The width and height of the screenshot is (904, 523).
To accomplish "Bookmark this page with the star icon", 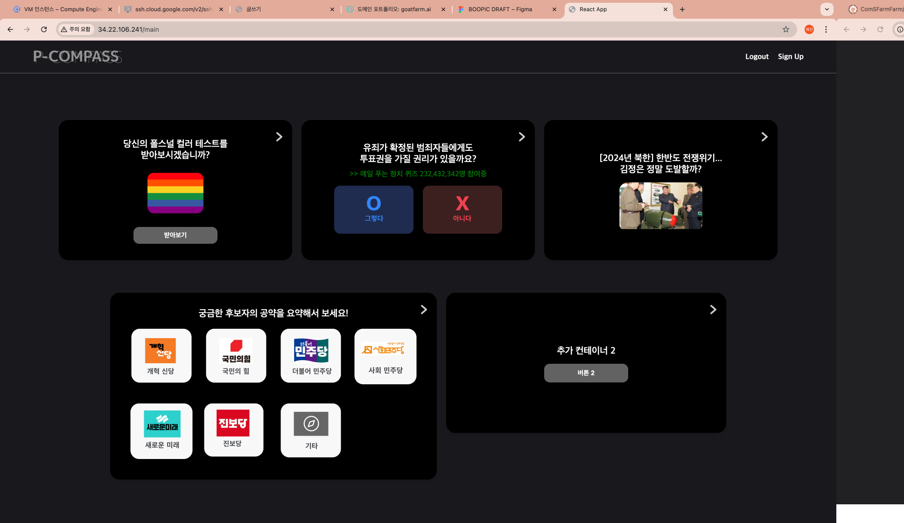I will 786,29.
